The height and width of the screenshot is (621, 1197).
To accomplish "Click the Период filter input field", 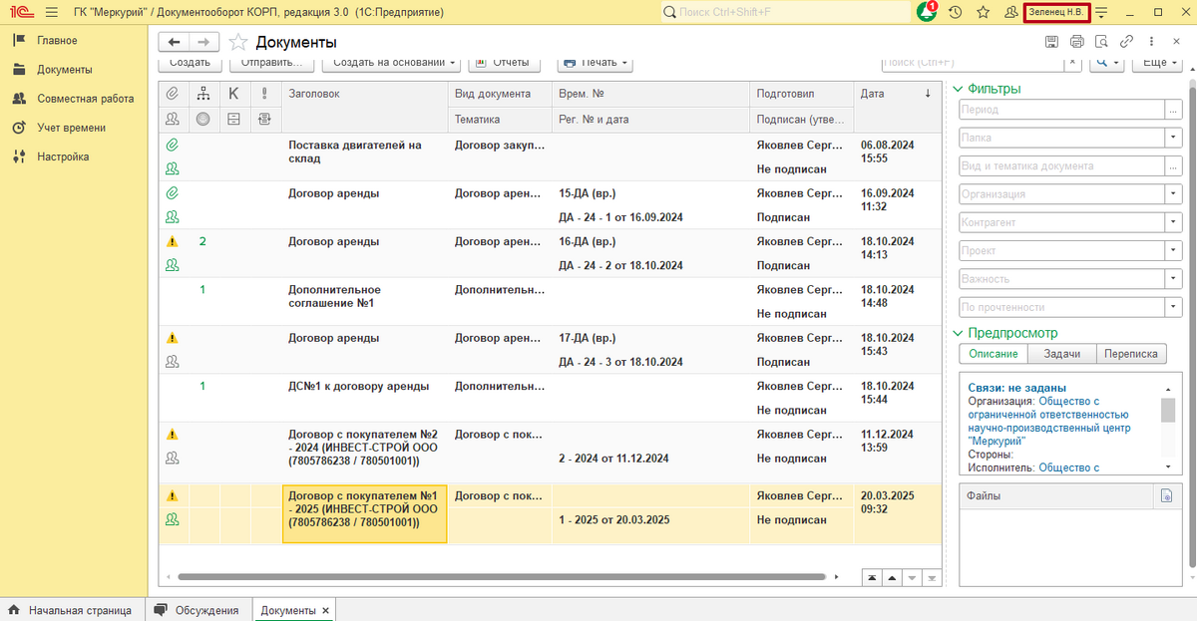I will [x=1061, y=110].
